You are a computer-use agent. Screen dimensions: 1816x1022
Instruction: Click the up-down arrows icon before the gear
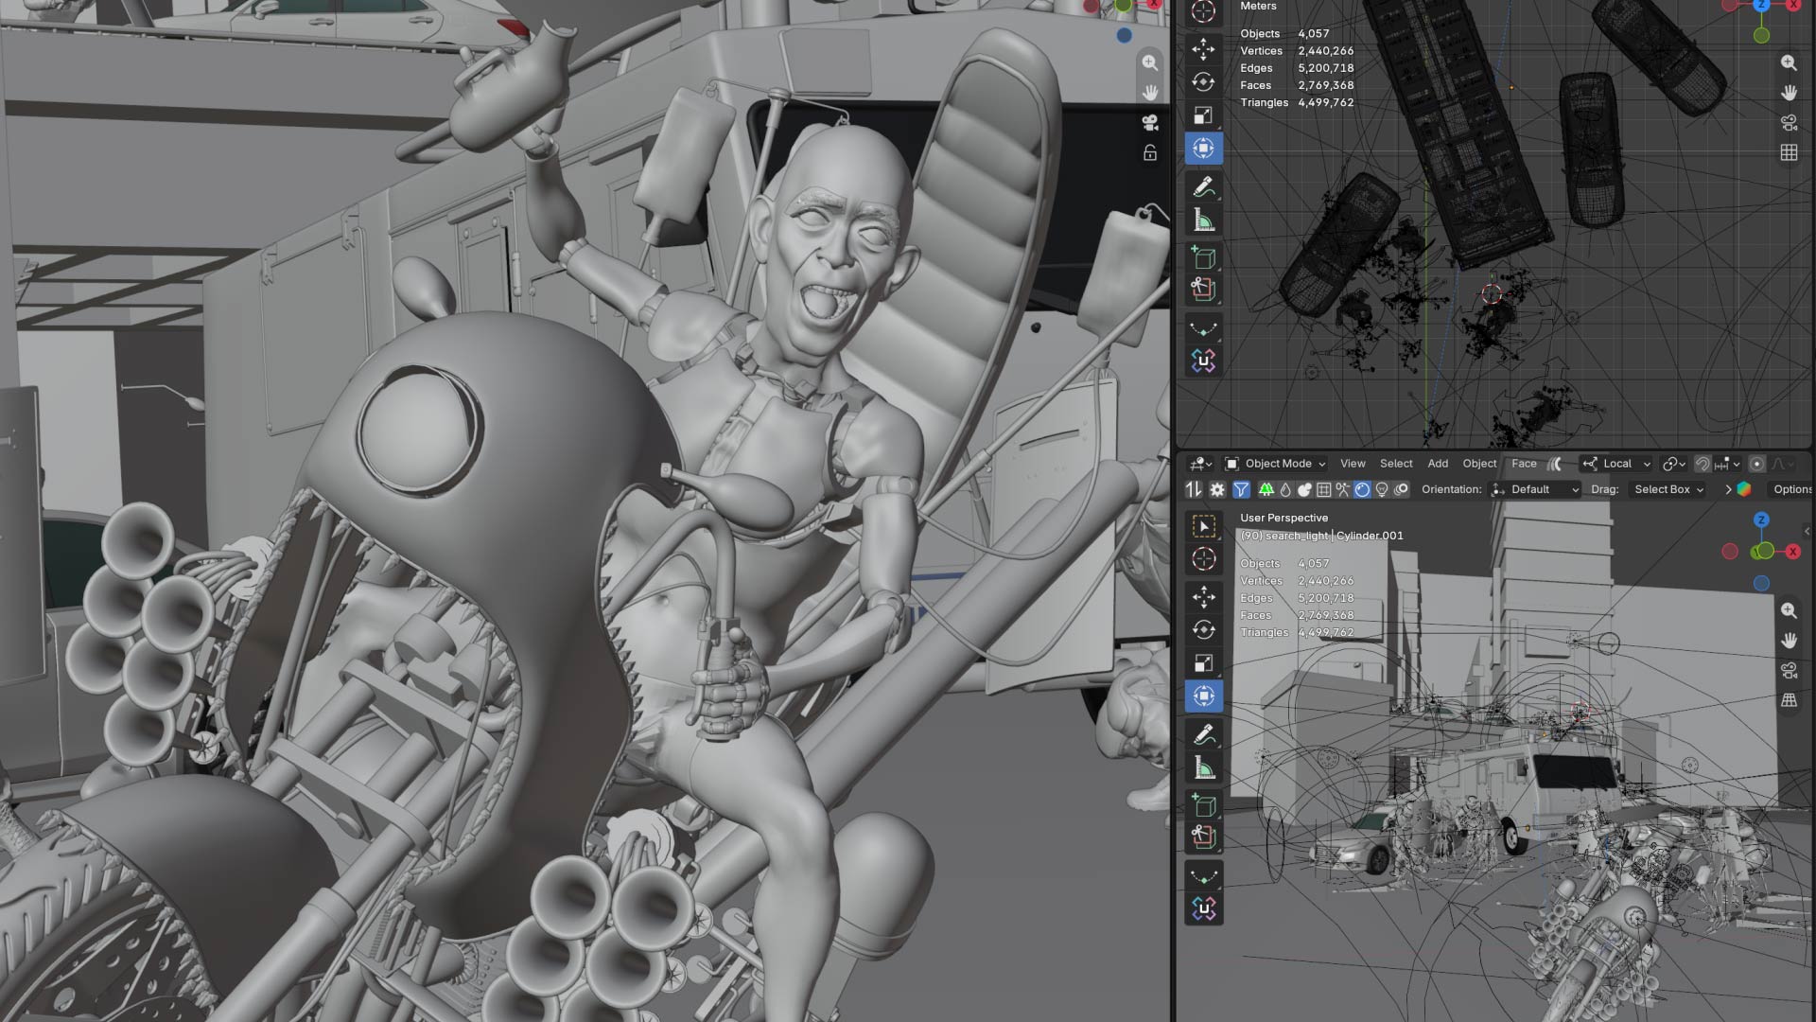[x=1194, y=489]
